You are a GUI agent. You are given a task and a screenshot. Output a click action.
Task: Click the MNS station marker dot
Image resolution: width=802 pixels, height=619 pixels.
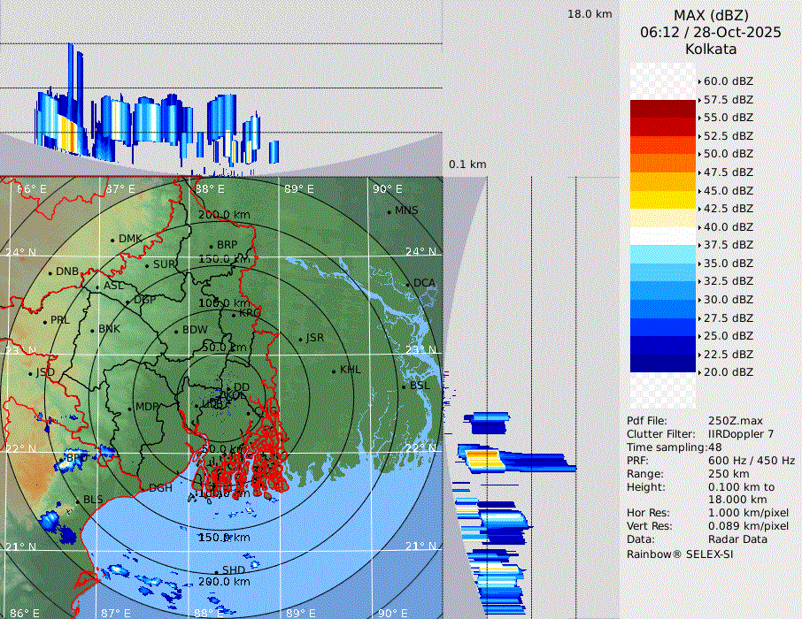coord(389,211)
